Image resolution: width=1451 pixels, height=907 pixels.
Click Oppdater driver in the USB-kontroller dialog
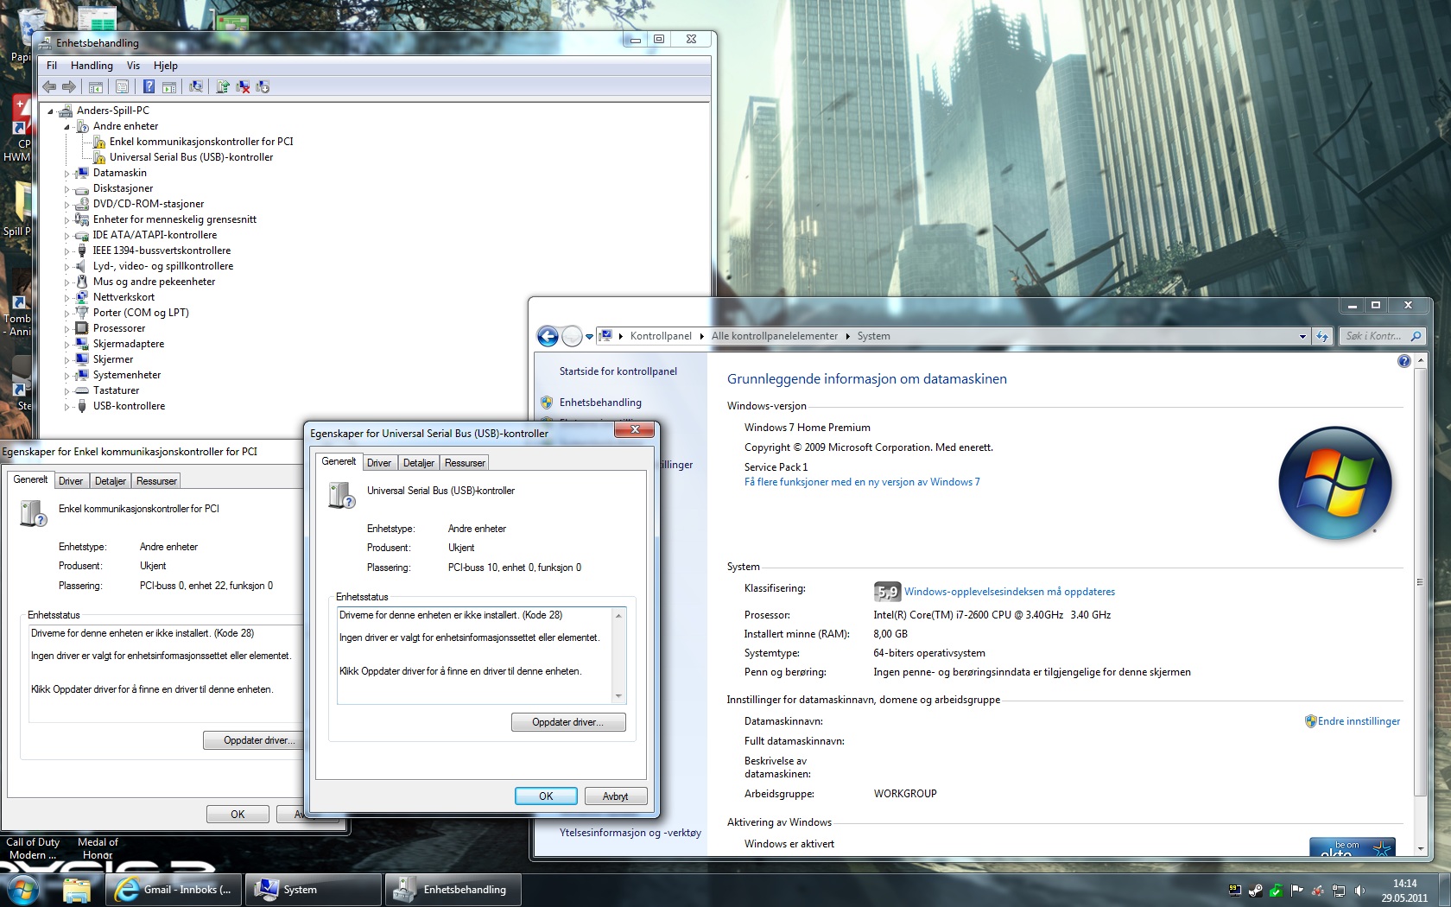tap(568, 722)
